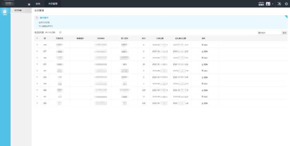Toggle the star for member ID 388
The image size is (290, 146).
(37, 90)
